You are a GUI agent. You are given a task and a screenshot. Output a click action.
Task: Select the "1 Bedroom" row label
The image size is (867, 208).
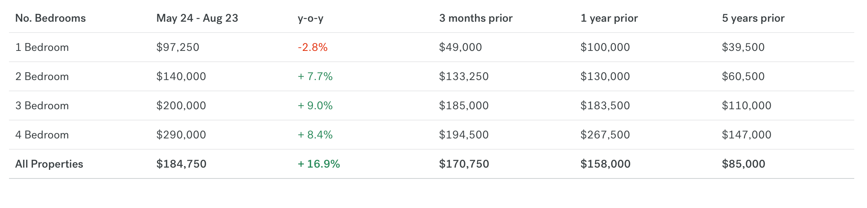(42, 48)
